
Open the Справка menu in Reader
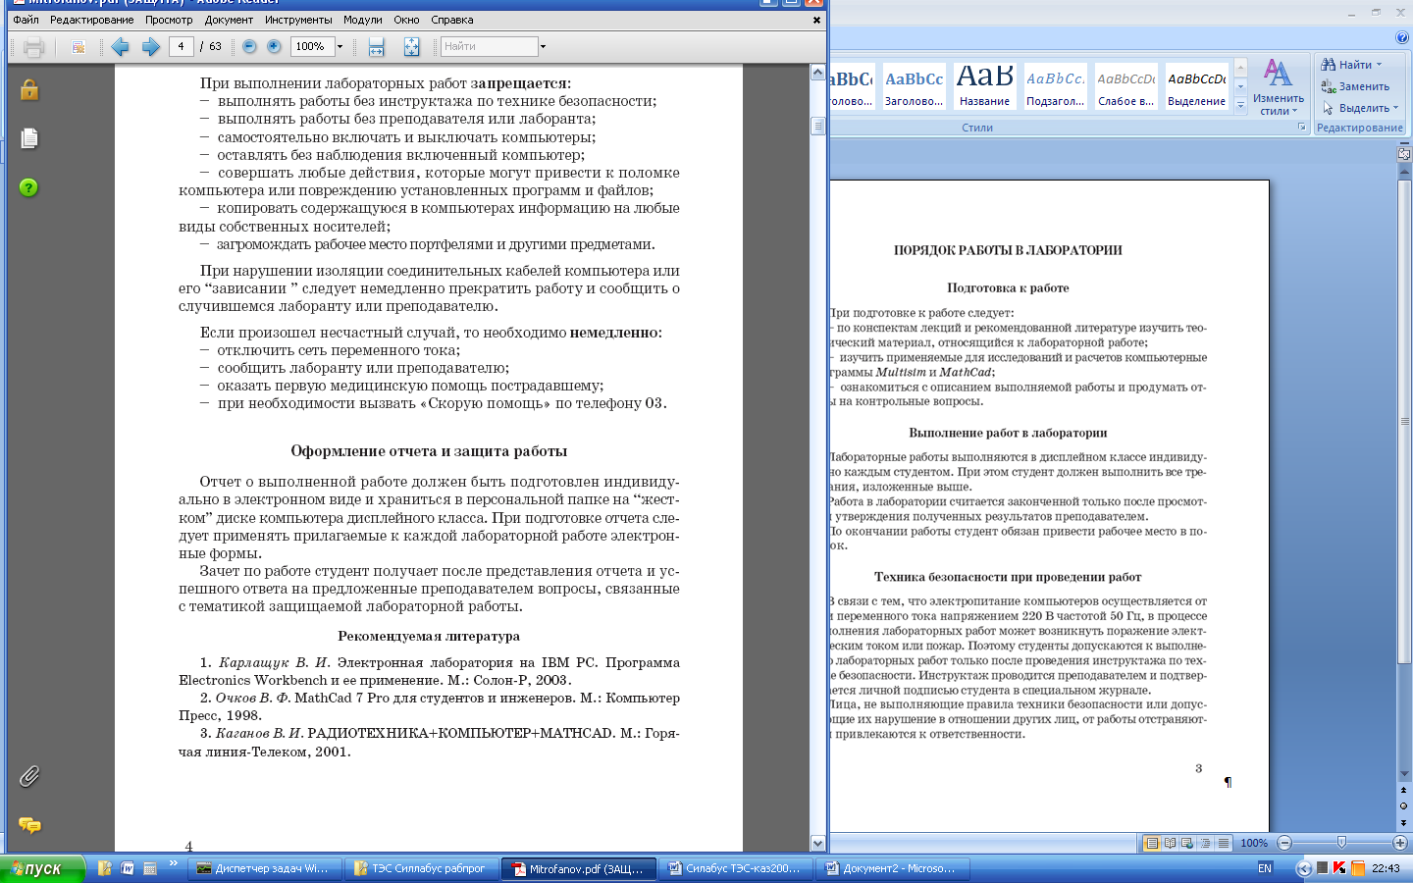[452, 20]
